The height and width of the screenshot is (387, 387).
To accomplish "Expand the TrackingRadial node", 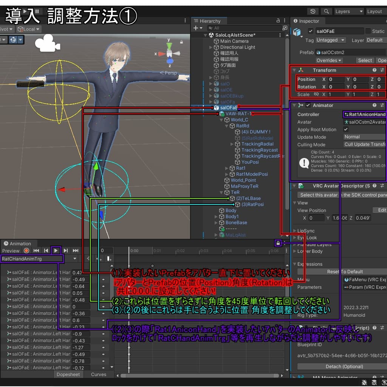I will coord(232,144).
